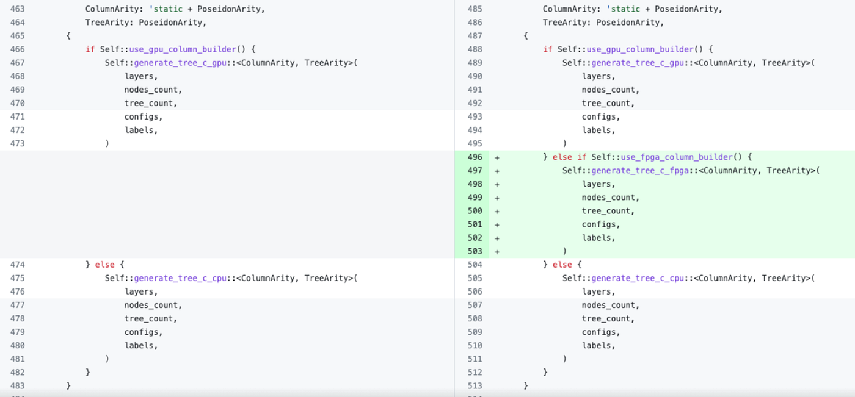Click '} else {' on right line 504
Viewport: 855px width, 397px height.
562,265
